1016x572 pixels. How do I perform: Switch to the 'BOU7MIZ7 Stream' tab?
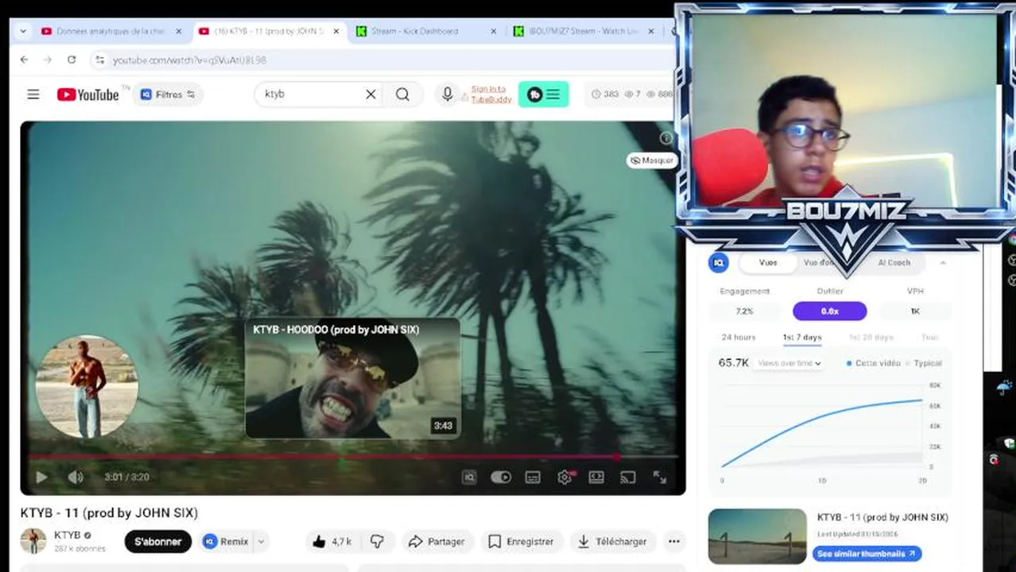click(584, 31)
